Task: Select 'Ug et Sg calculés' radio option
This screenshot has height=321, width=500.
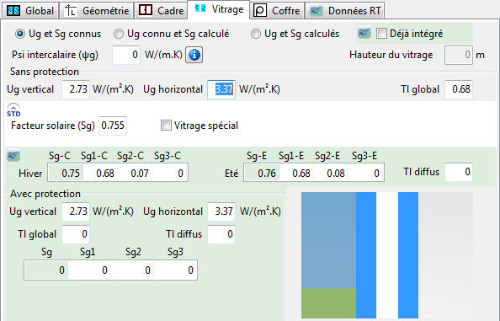Action: [x=295, y=34]
